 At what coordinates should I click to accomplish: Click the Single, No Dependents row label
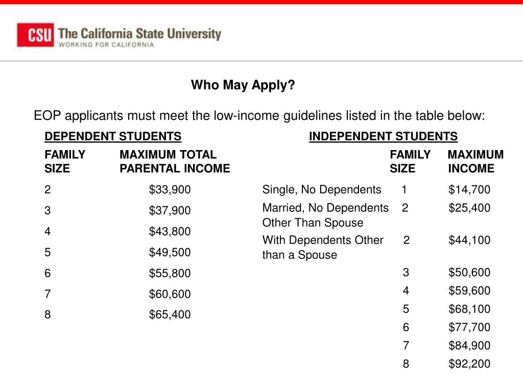click(x=322, y=190)
